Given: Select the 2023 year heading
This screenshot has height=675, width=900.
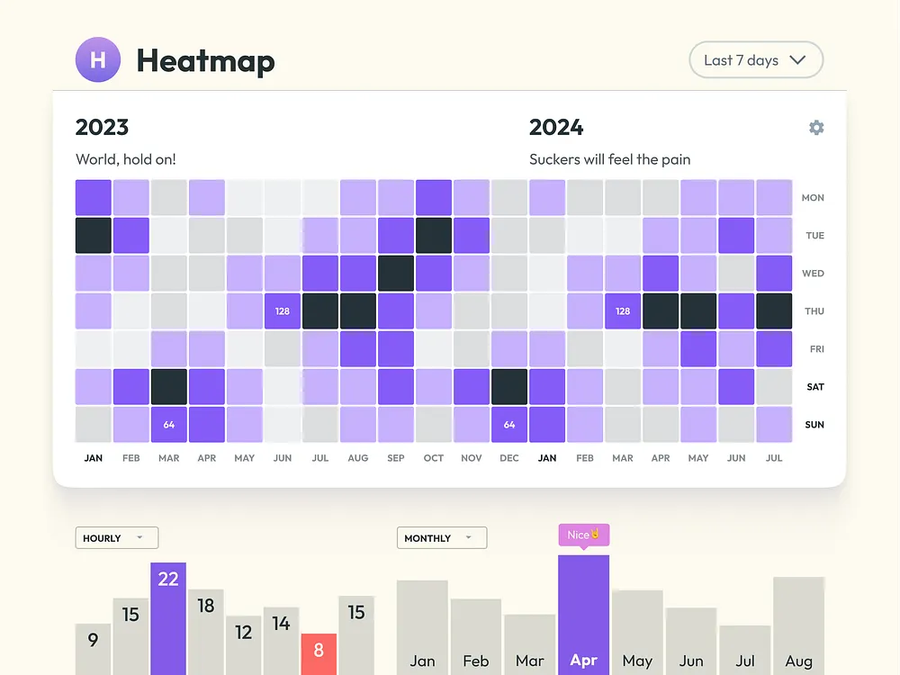Looking at the screenshot, I should [102, 127].
